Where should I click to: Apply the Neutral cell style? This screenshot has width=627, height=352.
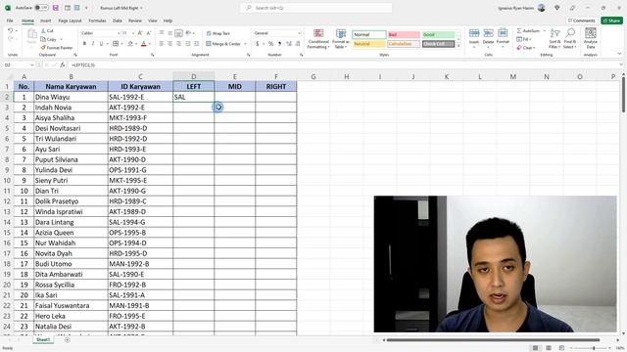click(x=368, y=44)
